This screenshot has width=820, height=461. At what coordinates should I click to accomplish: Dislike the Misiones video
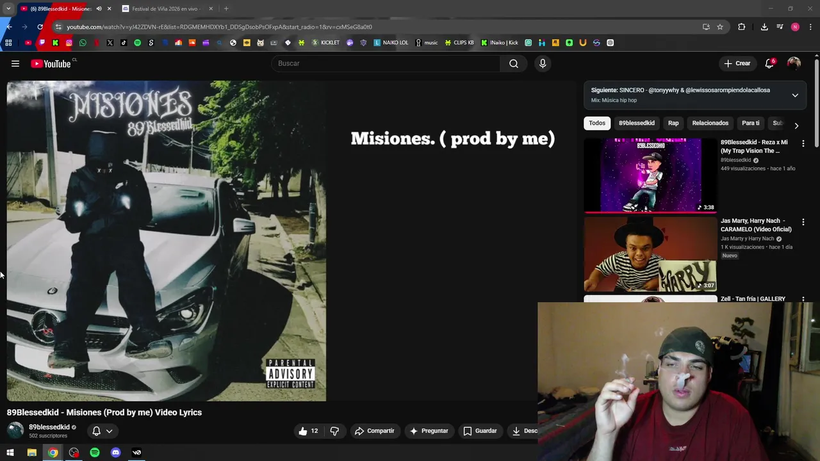point(334,431)
